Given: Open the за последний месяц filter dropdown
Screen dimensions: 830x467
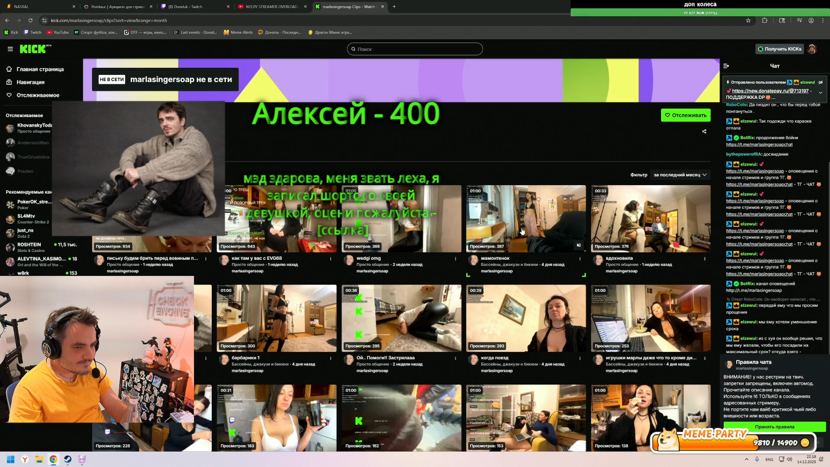Looking at the screenshot, I should 680,175.
